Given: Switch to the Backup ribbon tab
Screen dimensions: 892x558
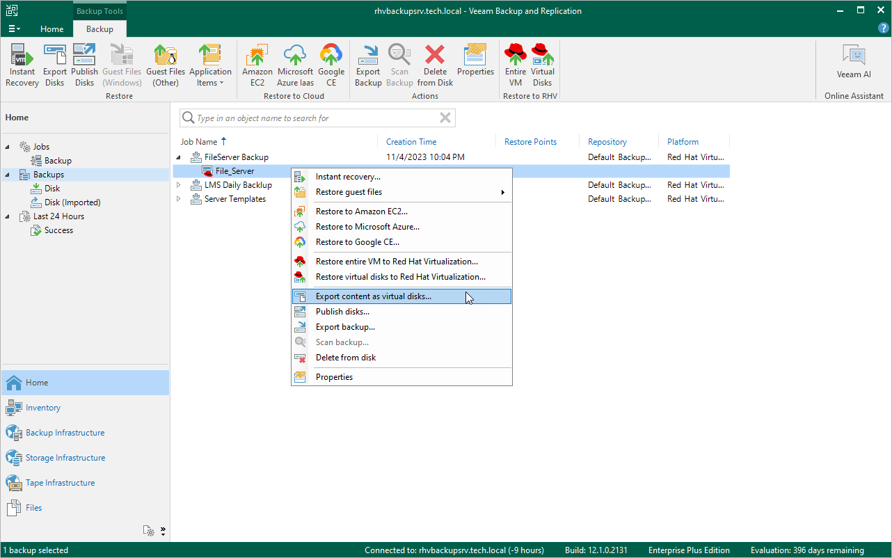Looking at the screenshot, I should [x=99, y=29].
